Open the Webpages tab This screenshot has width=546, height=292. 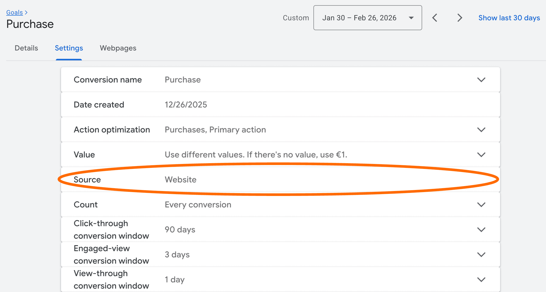118,48
